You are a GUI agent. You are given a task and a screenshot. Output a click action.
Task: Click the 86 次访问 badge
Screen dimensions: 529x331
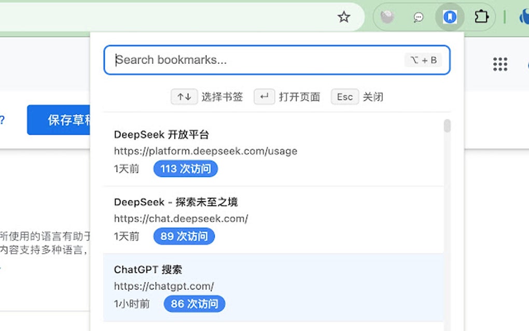[194, 304]
